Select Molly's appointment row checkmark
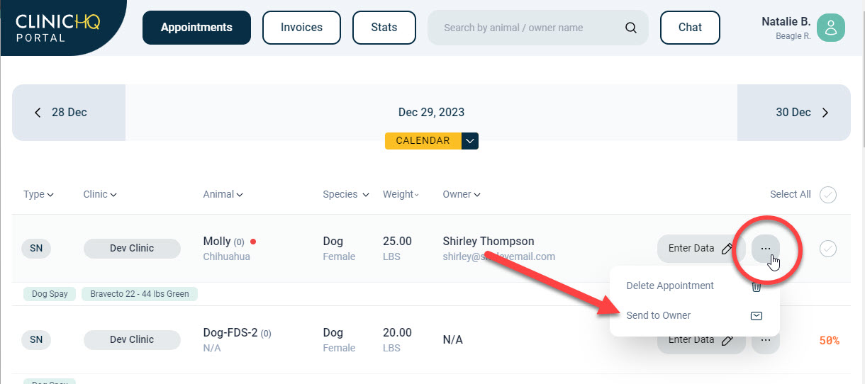This screenshot has width=865, height=384. [x=827, y=249]
